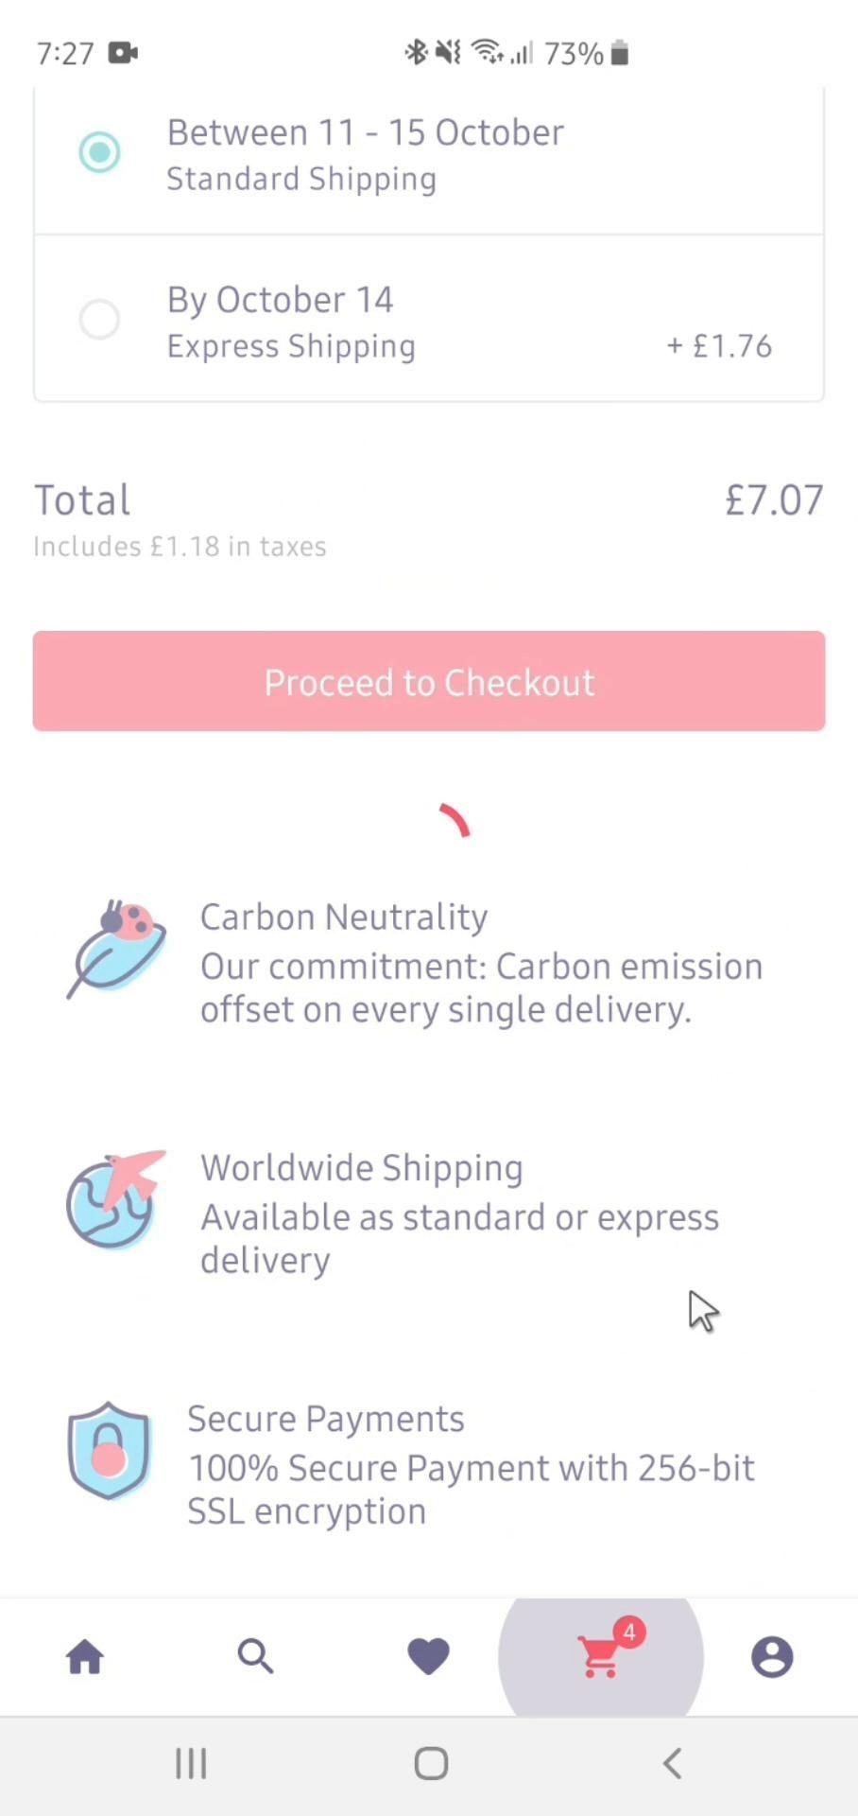This screenshot has height=1816, width=858.
Task: Tap the Carbon Neutrality heading text
Action: click(344, 917)
